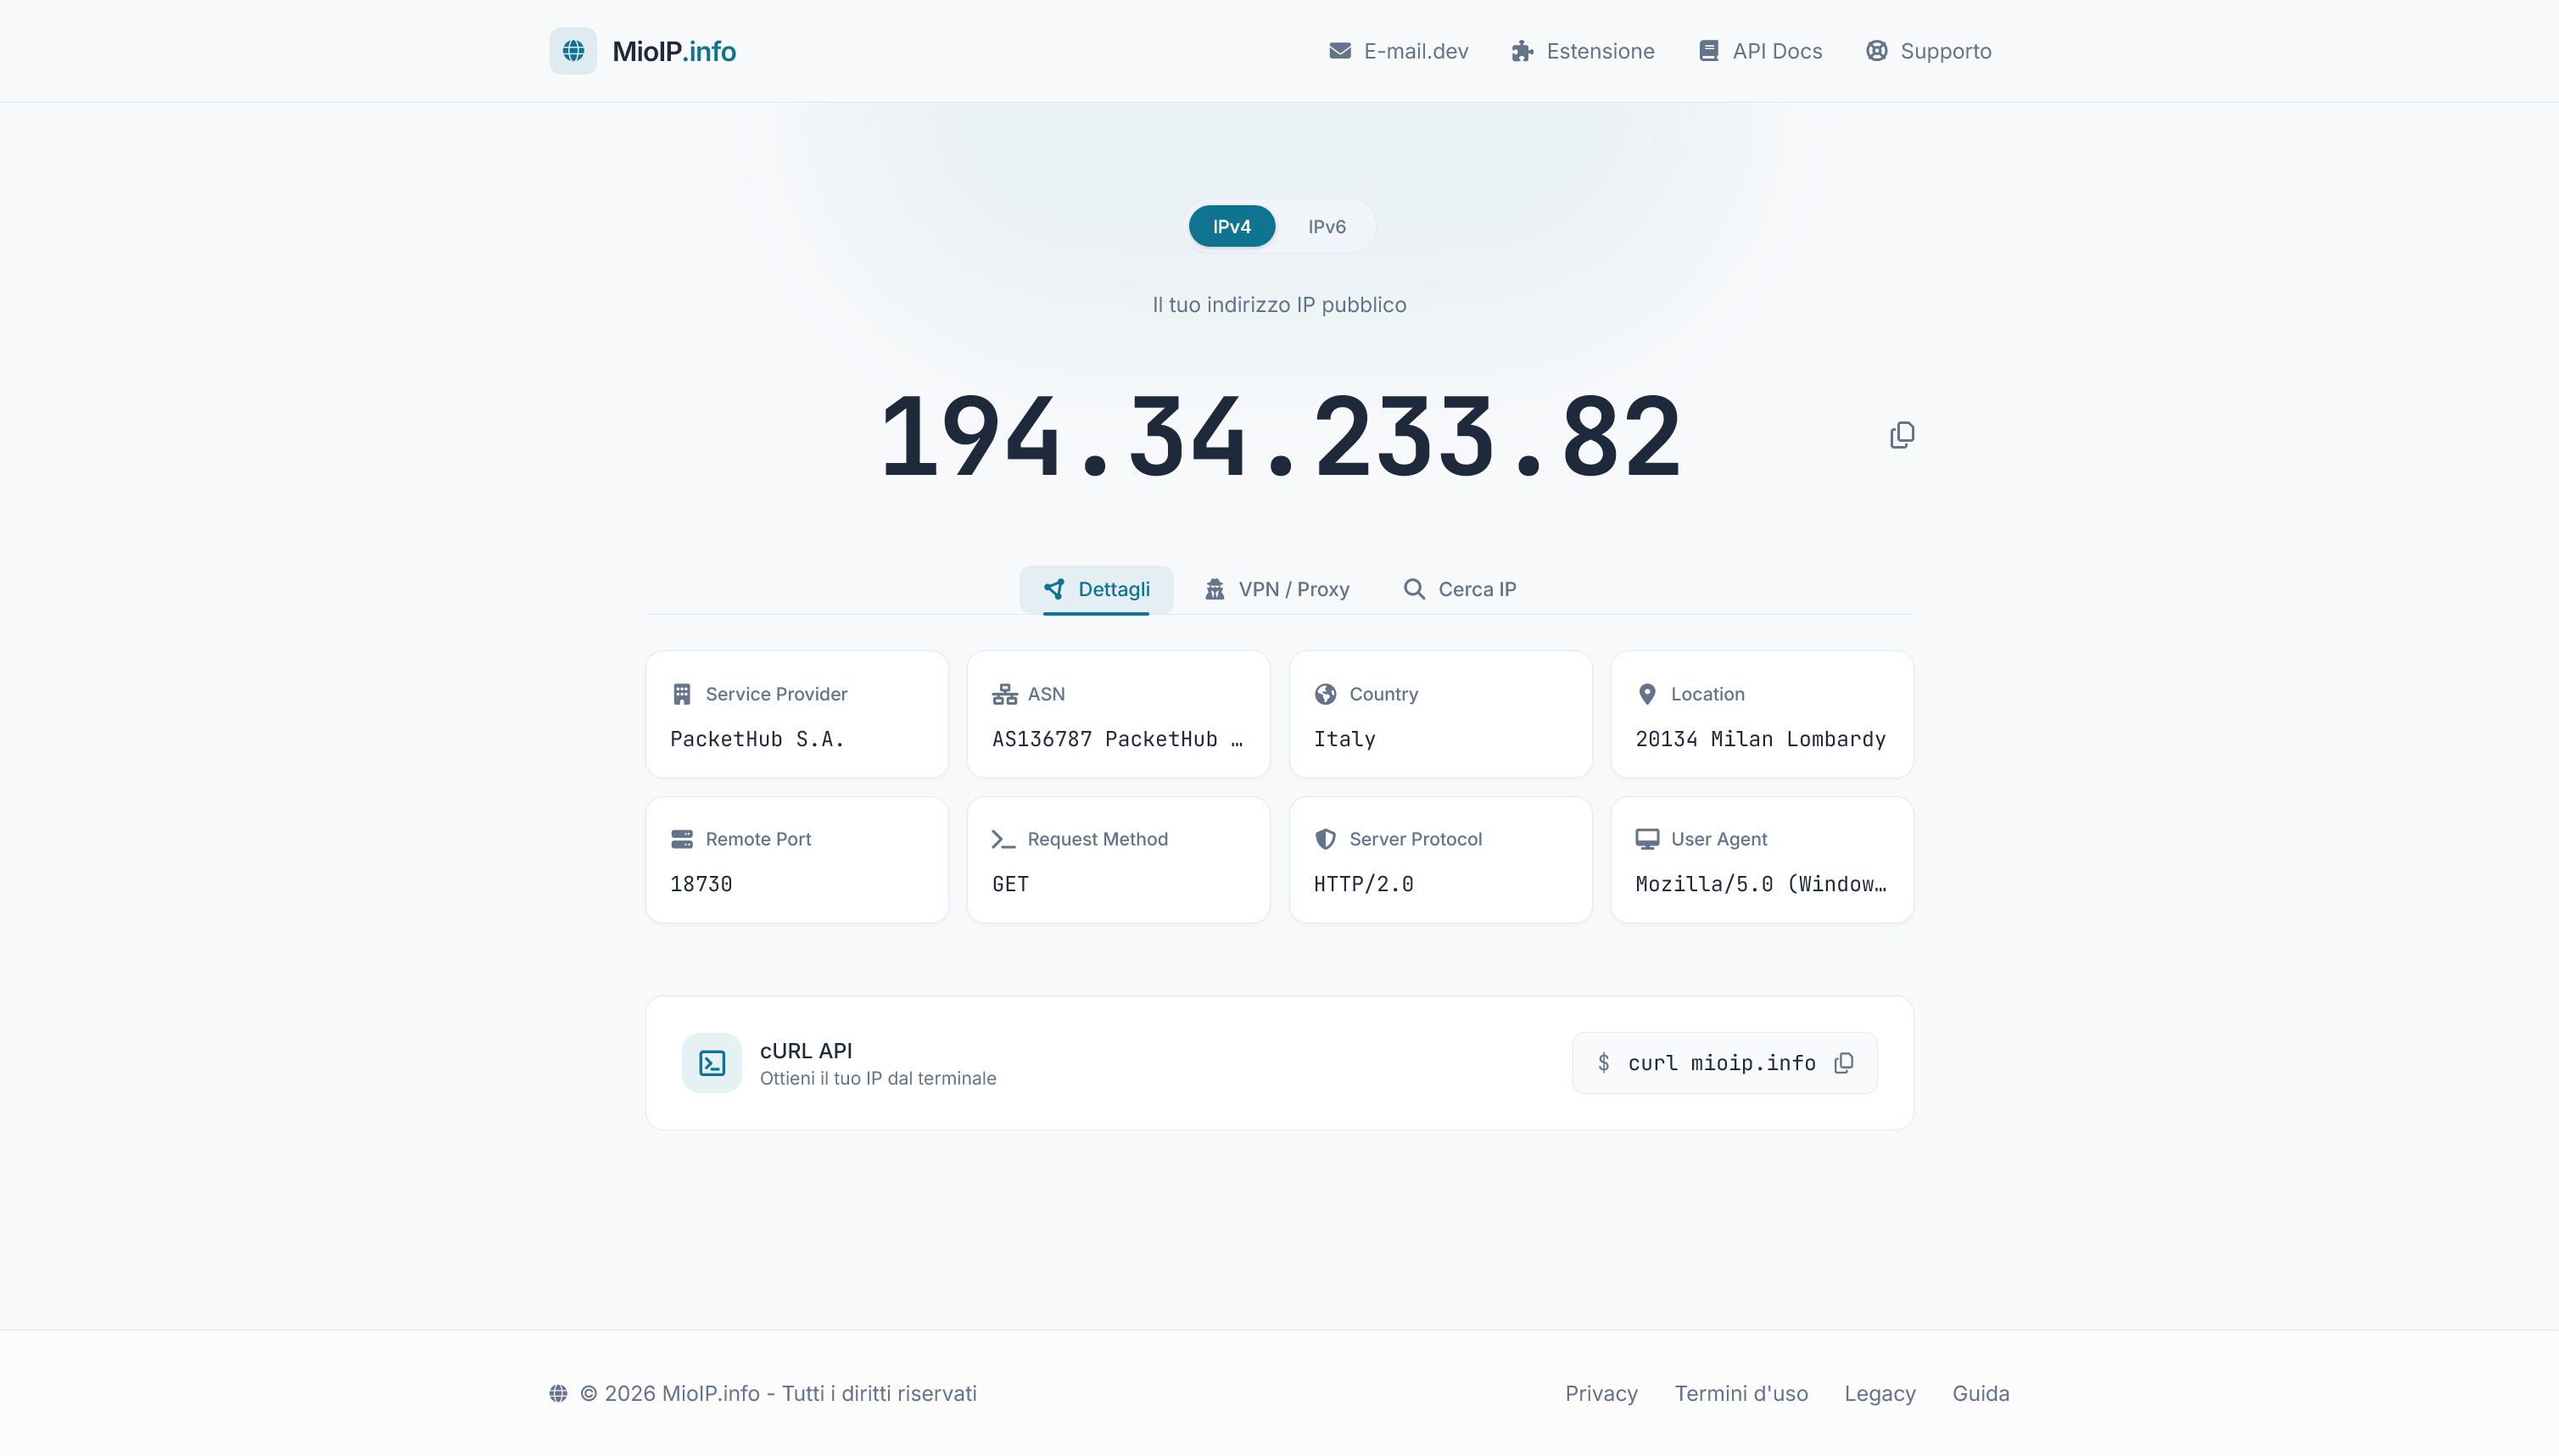Expand the truncated User Agent string

tap(1761, 883)
